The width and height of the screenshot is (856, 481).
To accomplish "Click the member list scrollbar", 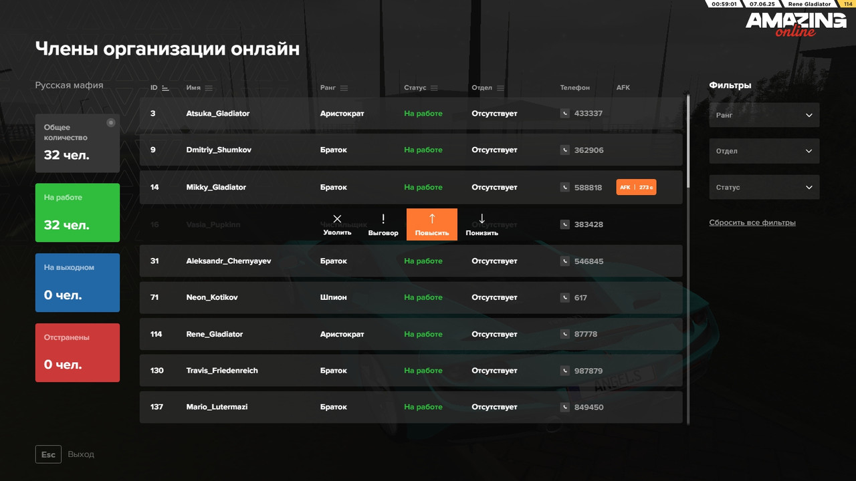I will click(688, 142).
